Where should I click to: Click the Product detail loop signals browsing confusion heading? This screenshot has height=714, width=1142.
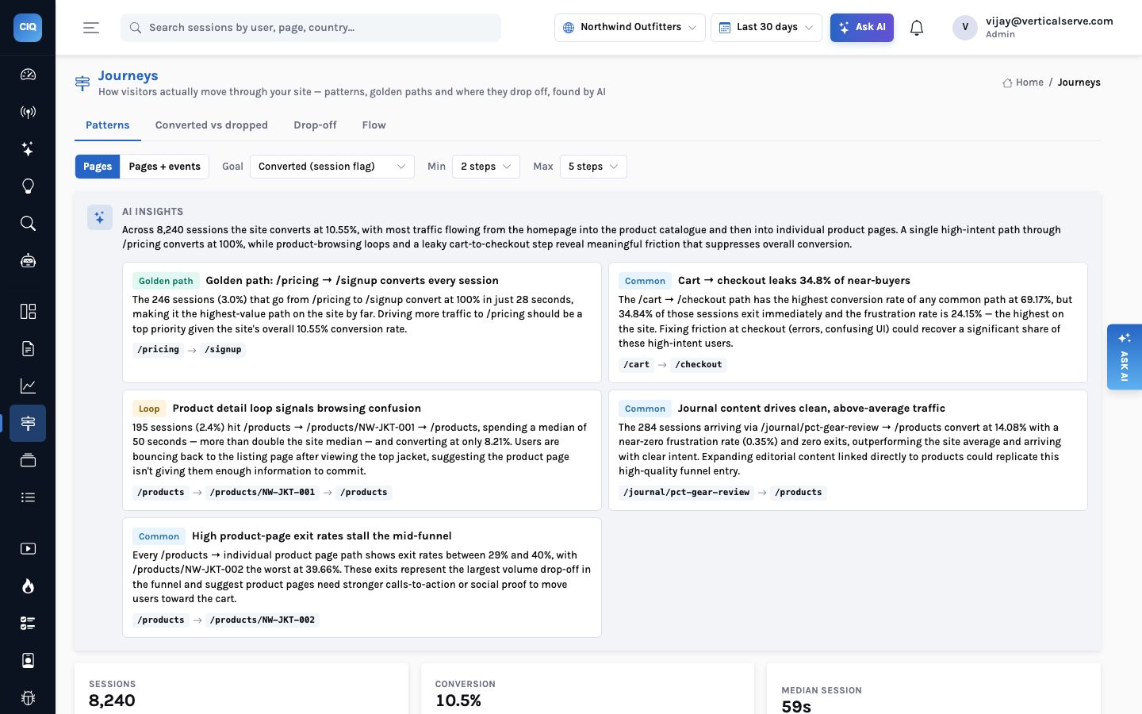point(297,409)
